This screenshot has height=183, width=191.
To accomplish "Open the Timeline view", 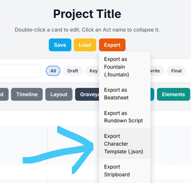I will click(27, 94).
